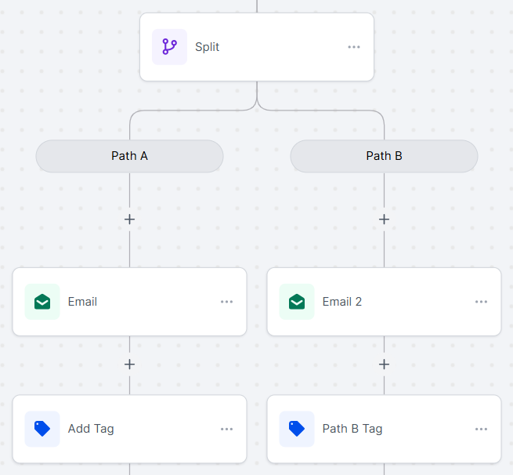The height and width of the screenshot is (475, 513).
Task: Open the Email 2 three-dot menu
Action: coord(481,302)
